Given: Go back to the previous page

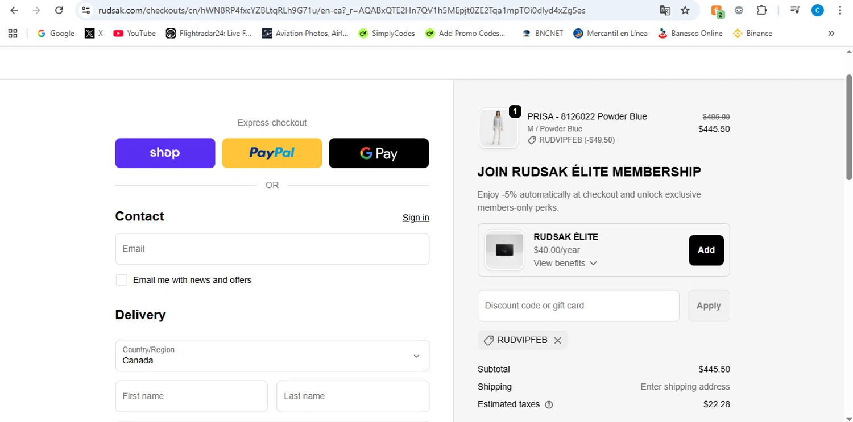Looking at the screenshot, I should click(14, 10).
